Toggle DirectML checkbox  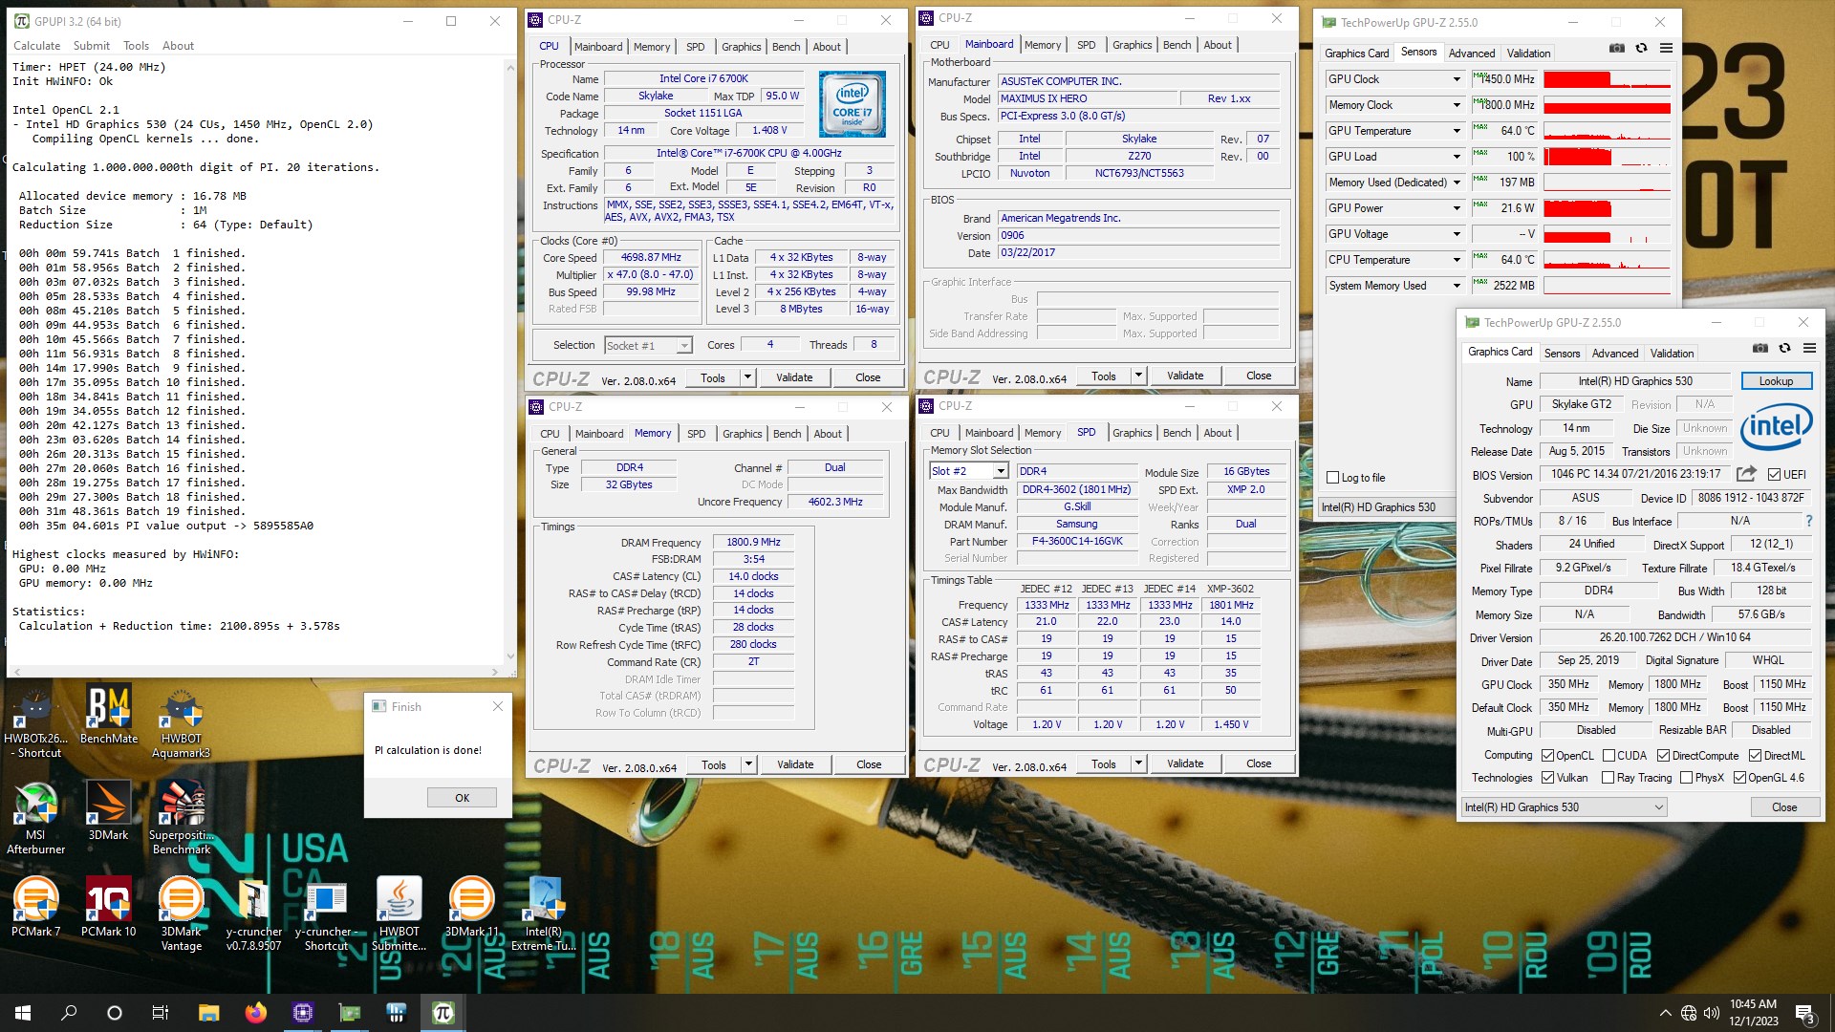pyautogui.click(x=1755, y=755)
